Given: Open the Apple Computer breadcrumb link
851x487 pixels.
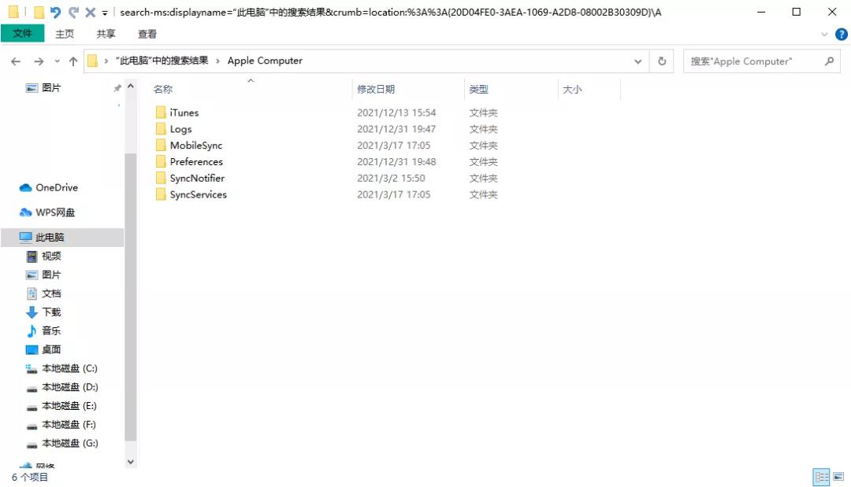Looking at the screenshot, I should coord(265,60).
